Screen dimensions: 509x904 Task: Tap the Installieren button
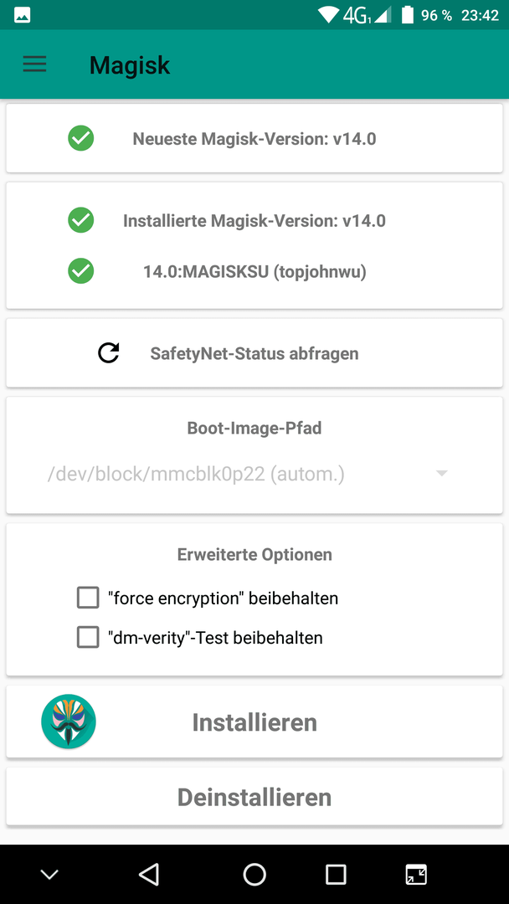254,722
